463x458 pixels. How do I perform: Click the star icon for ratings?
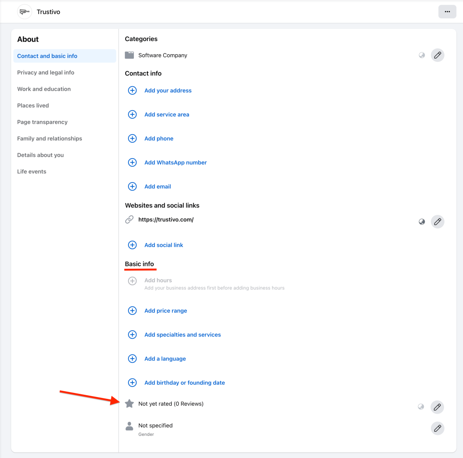click(x=129, y=404)
